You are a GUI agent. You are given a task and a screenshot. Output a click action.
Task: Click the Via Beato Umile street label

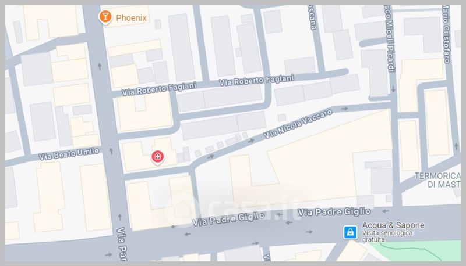[x=69, y=154]
